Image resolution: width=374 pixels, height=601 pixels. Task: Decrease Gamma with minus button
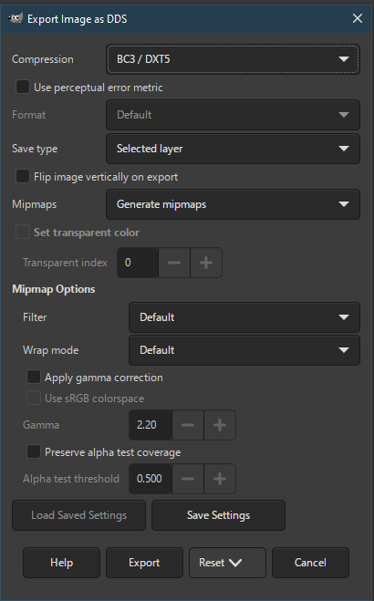click(188, 425)
